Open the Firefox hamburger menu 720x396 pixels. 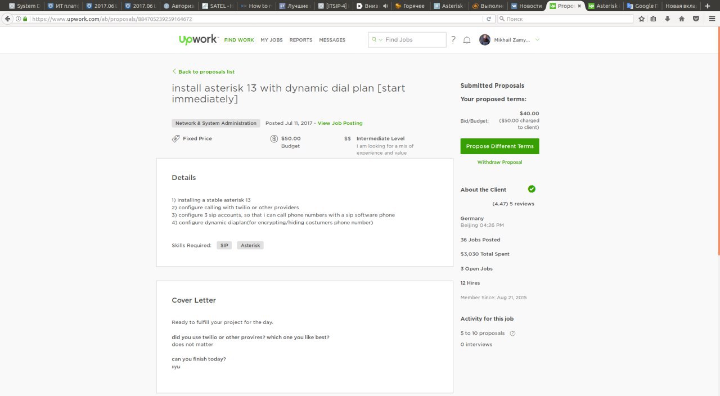tap(711, 19)
